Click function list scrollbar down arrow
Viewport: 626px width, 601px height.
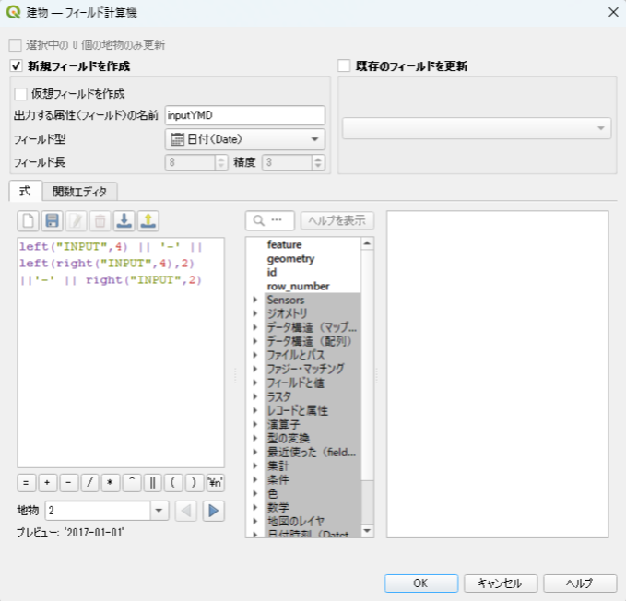(367, 531)
